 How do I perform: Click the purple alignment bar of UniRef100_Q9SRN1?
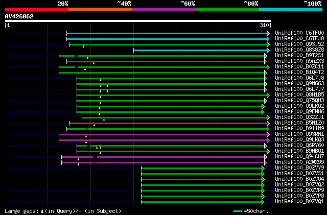tap(163, 135)
